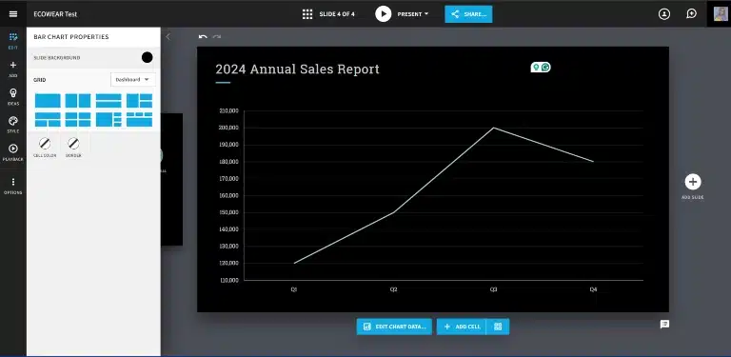Open the comments icon in header
This screenshot has width=731, height=357.
pyautogui.click(x=691, y=14)
